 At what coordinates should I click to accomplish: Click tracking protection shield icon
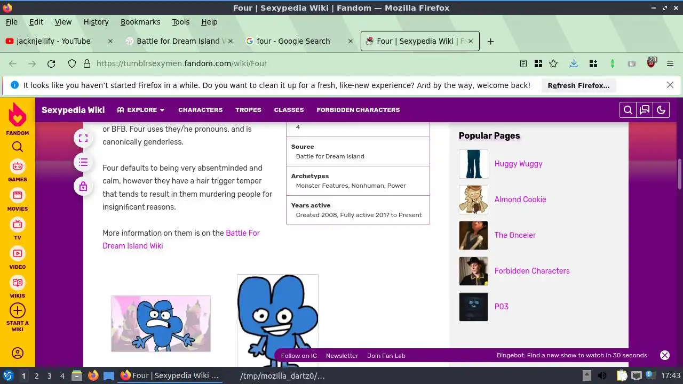(72, 63)
